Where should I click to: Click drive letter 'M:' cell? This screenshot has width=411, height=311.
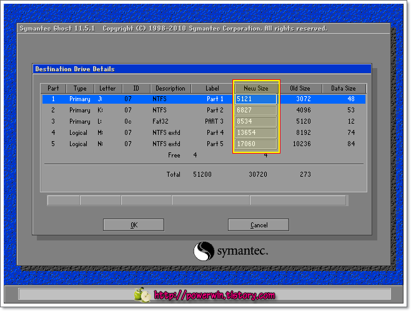100,132
